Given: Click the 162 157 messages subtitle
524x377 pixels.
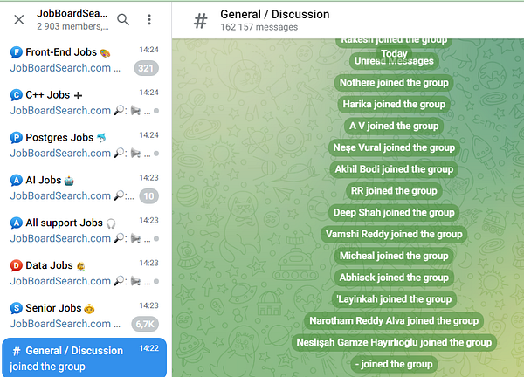Looking at the screenshot, I should tap(259, 27).
